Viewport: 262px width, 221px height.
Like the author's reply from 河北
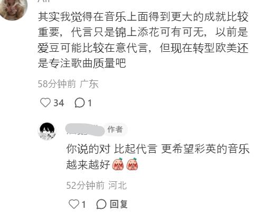[73, 204]
